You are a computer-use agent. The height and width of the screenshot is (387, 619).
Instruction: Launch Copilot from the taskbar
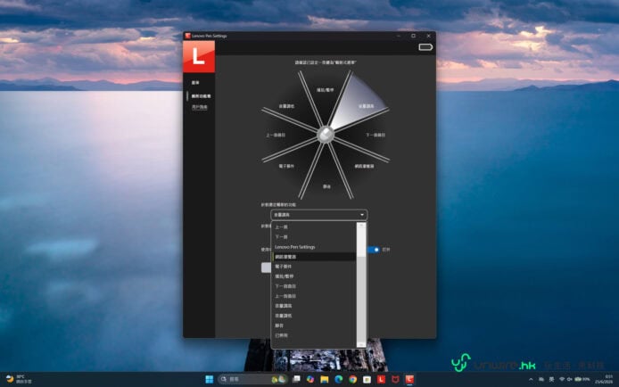point(310,379)
